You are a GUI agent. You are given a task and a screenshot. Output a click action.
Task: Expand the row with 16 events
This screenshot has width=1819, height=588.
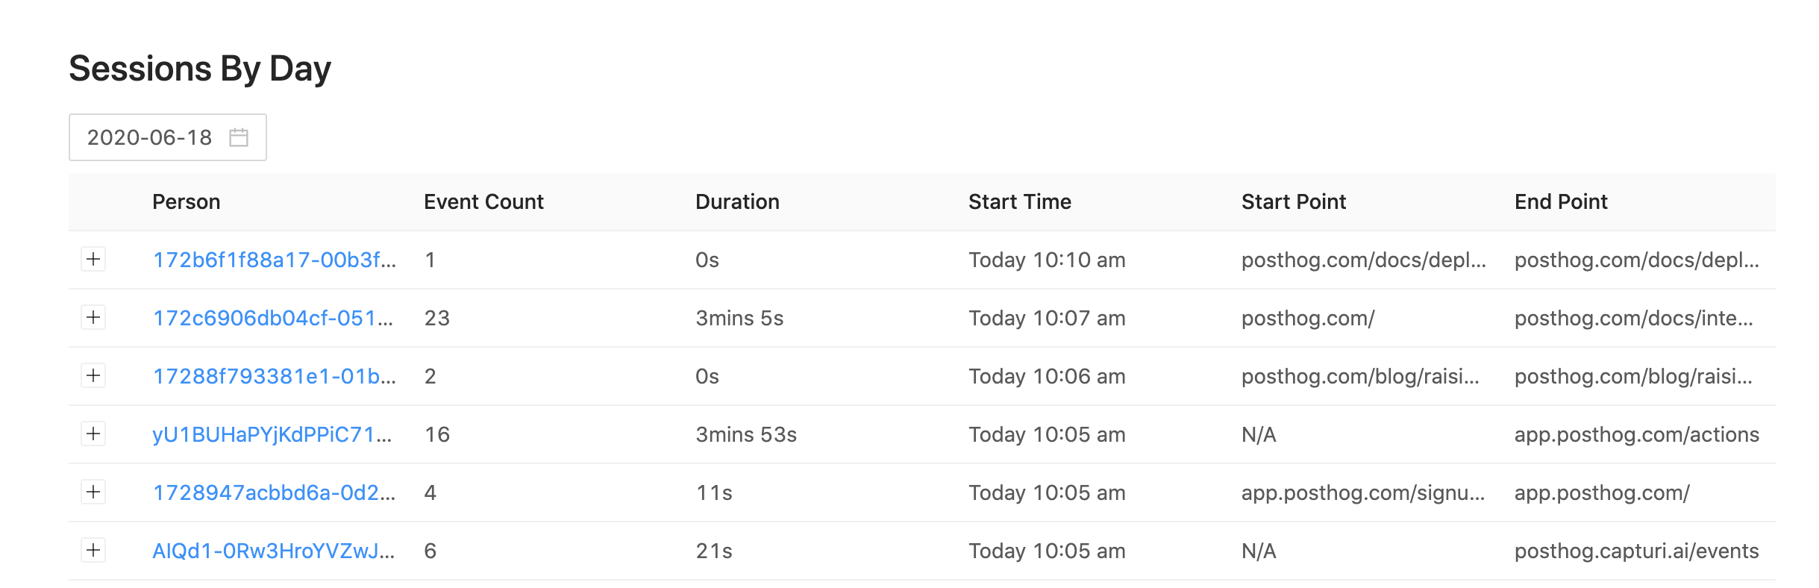pos(93,434)
